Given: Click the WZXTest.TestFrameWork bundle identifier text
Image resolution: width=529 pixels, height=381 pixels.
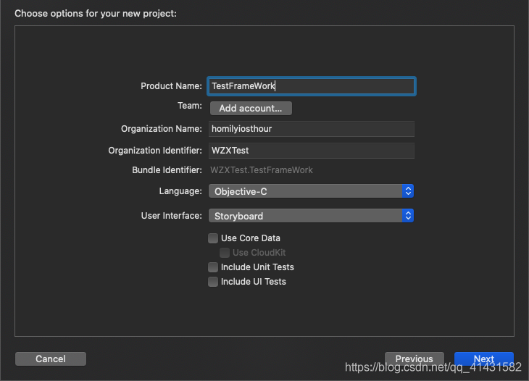Looking at the screenshot, I should point(262,170).
